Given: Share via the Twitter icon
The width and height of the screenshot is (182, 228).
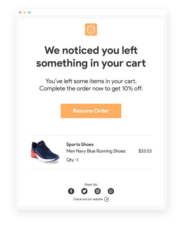Looking at the screenshot, I should pos(84,191).
